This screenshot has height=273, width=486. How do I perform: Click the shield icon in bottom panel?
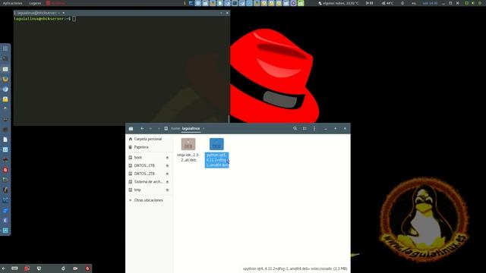[x=39, y=268]
